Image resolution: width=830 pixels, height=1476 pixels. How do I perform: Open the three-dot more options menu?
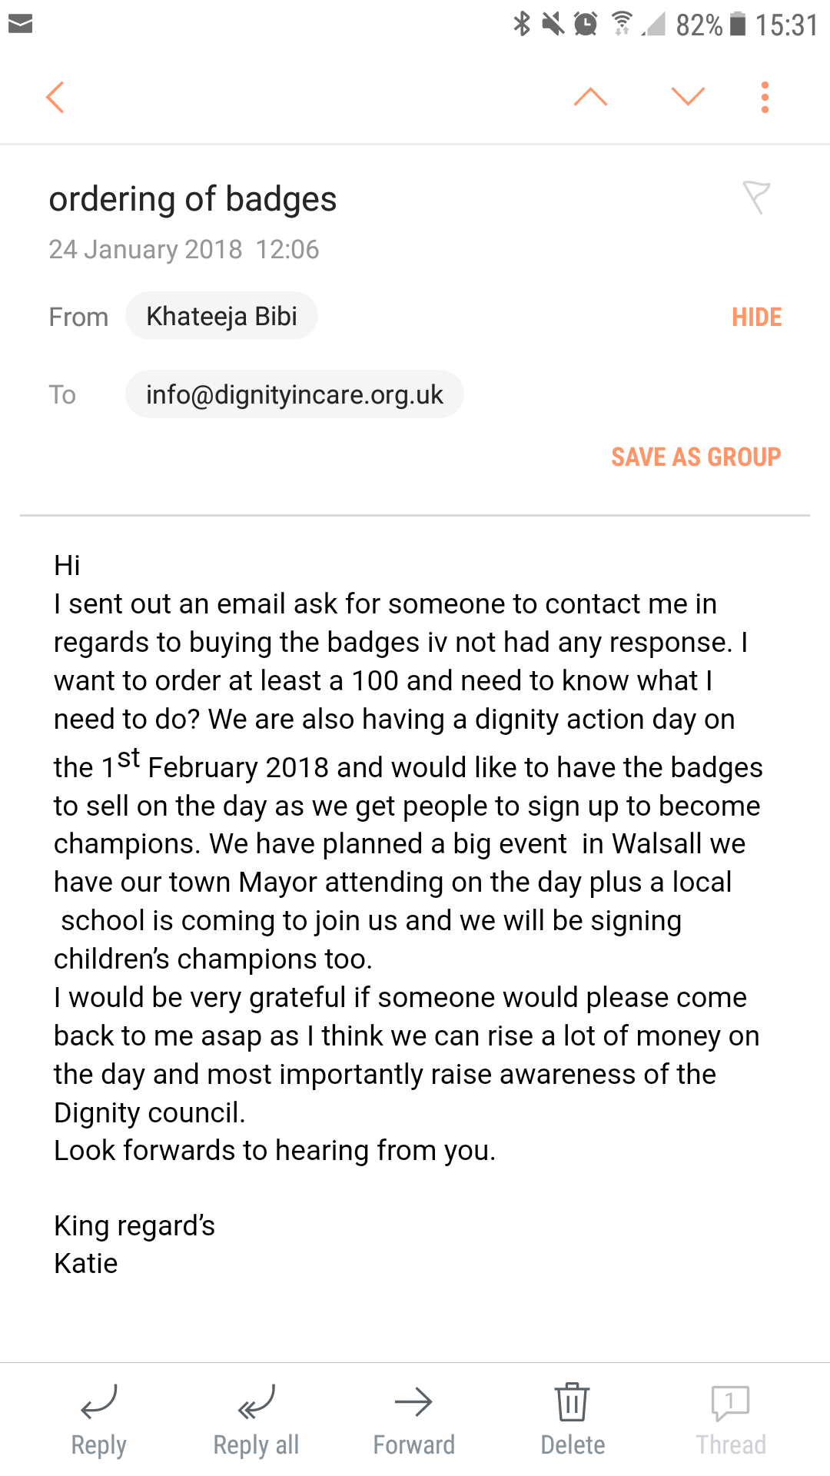coord(764,98)
